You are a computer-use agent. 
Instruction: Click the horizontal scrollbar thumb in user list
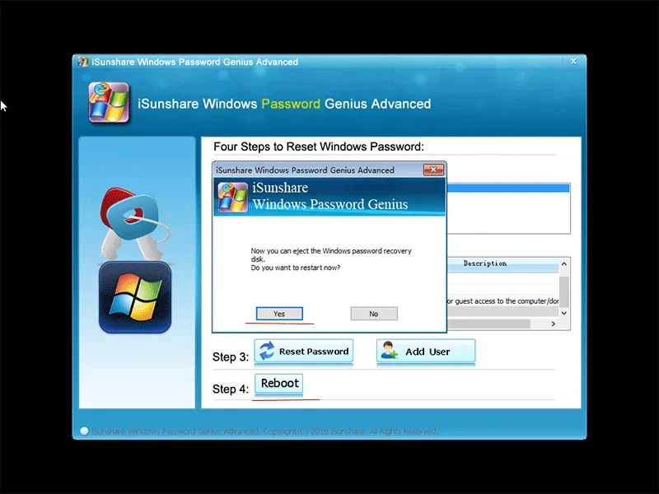tap(488, 324)
